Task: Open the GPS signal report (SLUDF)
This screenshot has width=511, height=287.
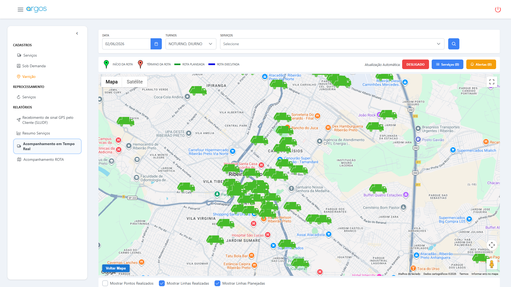Action: pyautogui.click(x=48, y=120)
